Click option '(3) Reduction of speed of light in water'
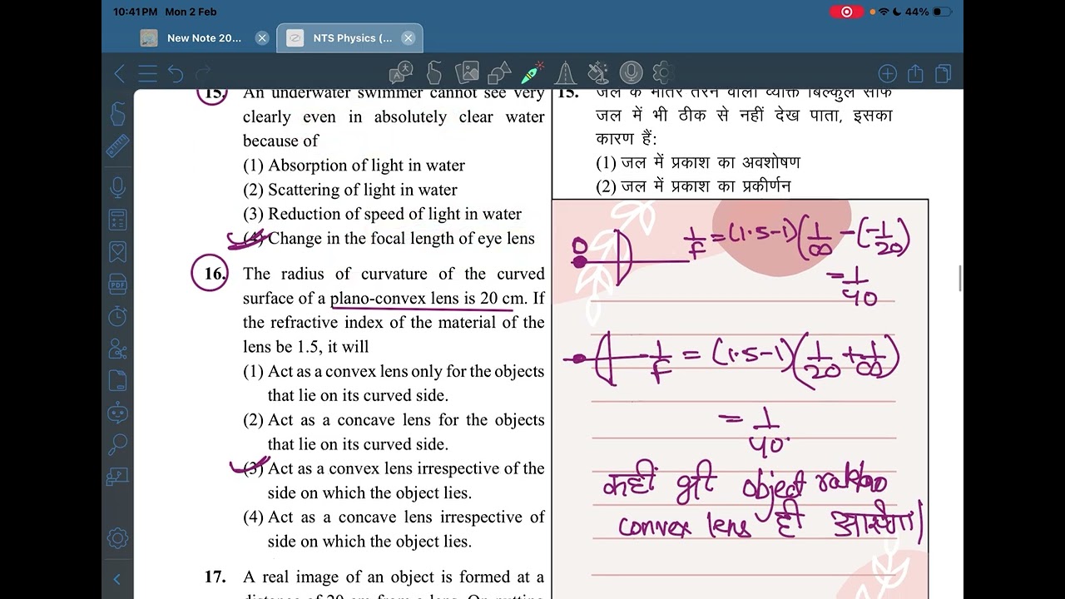 click(x=382, y=214)
